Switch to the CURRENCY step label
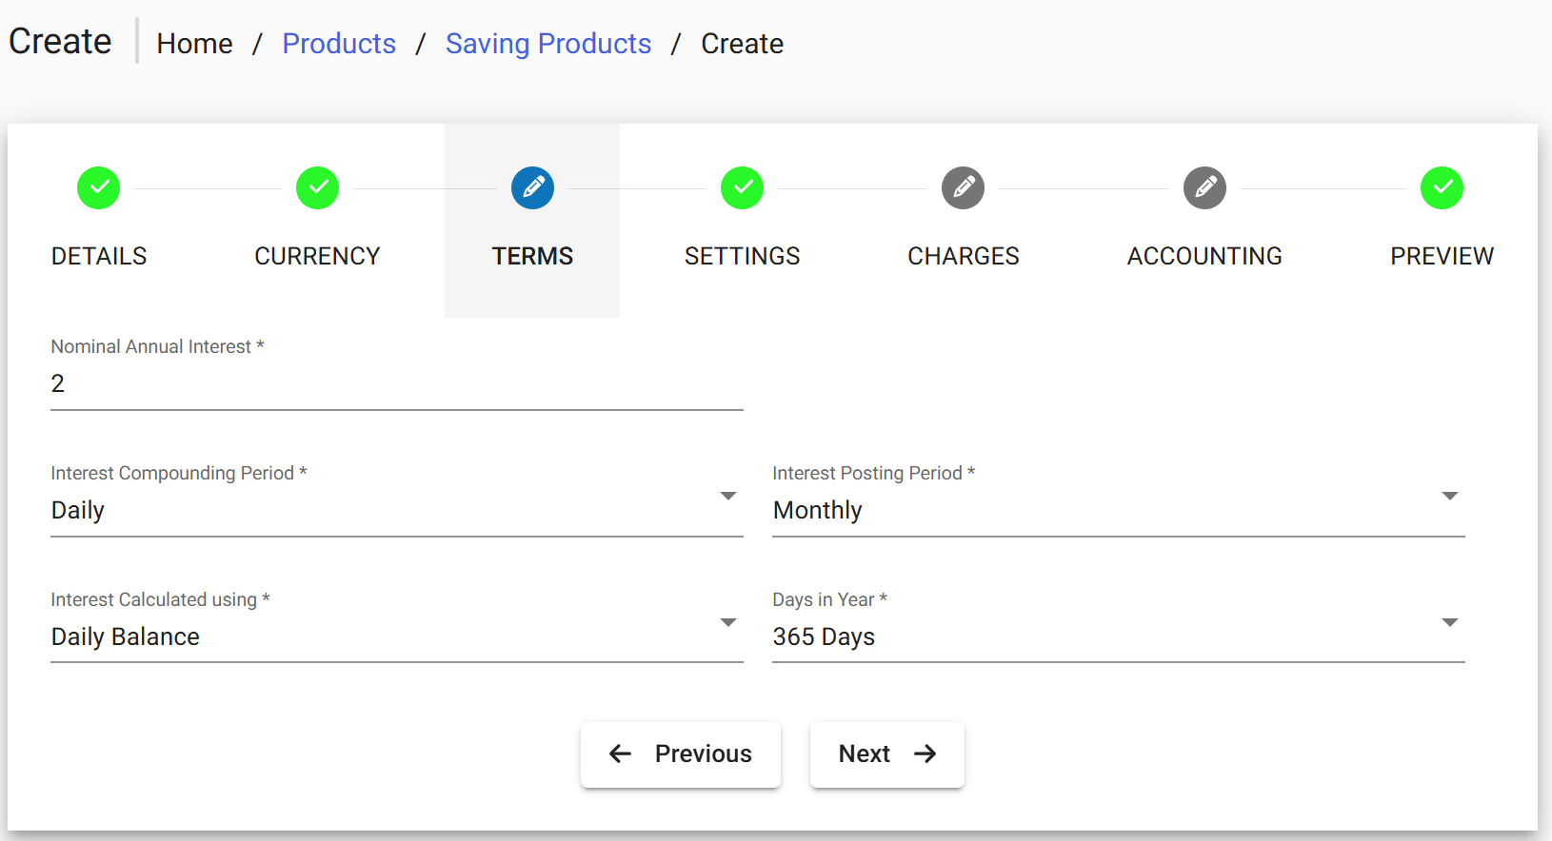This screenshot has width=1552, height=841. tap(317, 256)
